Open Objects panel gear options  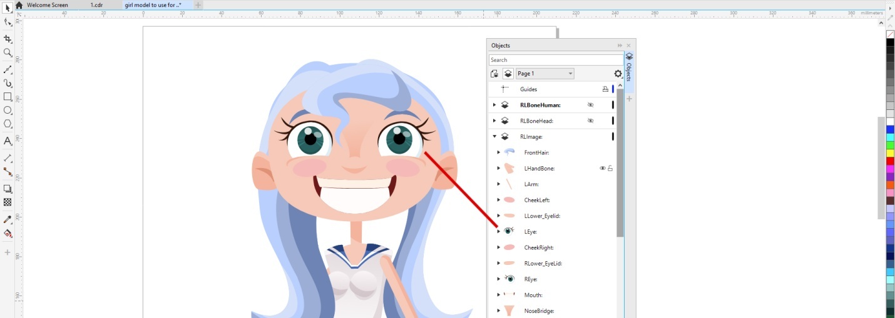618,74
